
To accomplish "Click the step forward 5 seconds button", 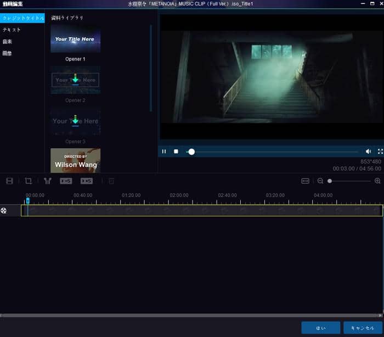I will point(87,181).
